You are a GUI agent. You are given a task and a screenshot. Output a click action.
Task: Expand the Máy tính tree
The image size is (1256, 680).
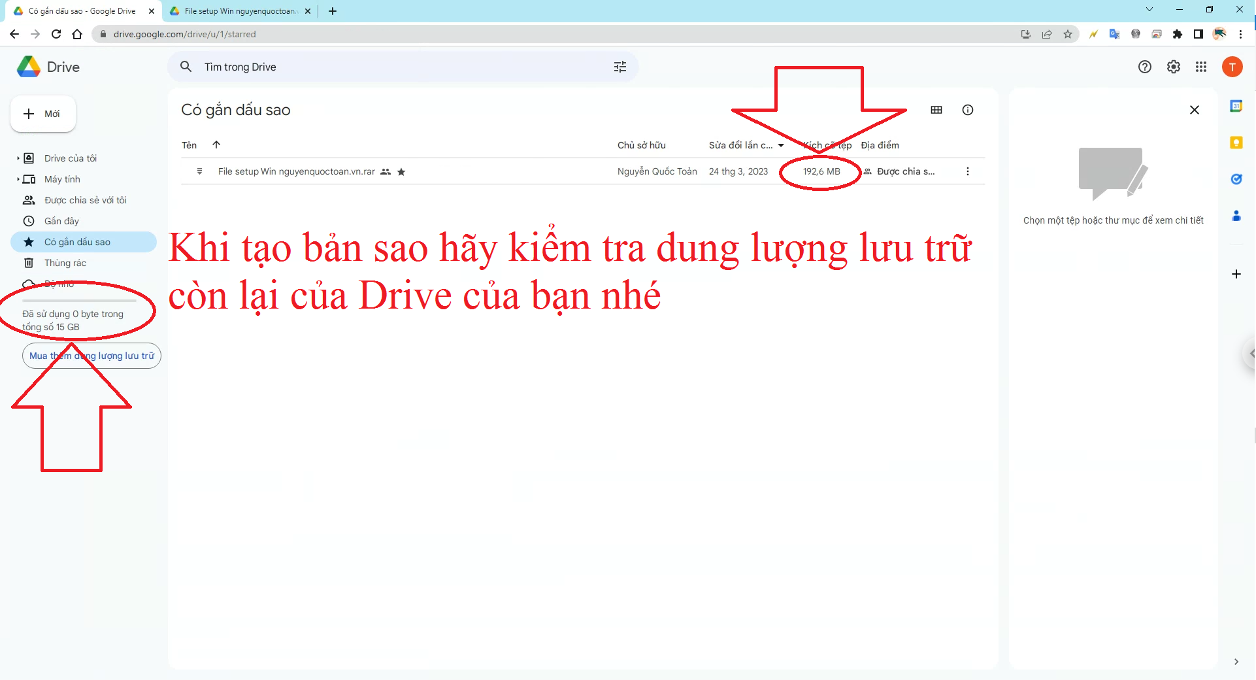point(18,179)
